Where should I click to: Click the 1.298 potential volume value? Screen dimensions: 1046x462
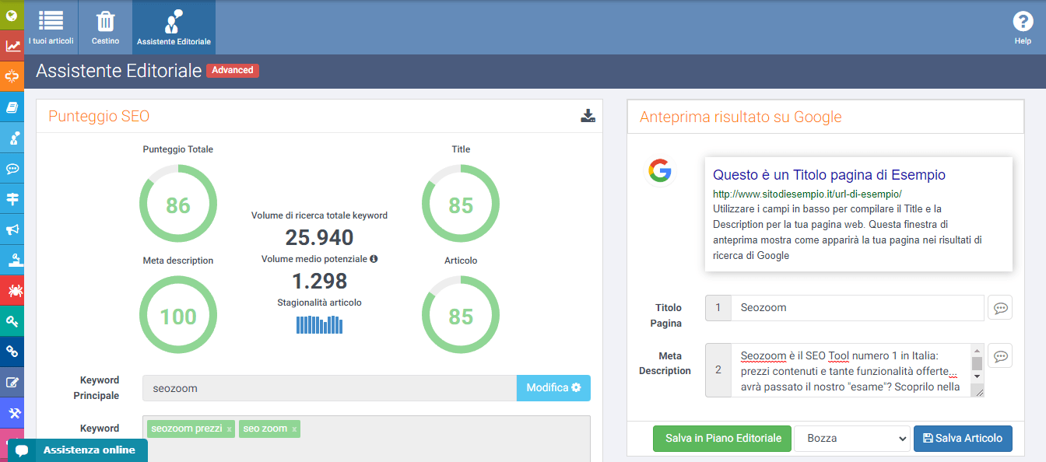point(319,280)
